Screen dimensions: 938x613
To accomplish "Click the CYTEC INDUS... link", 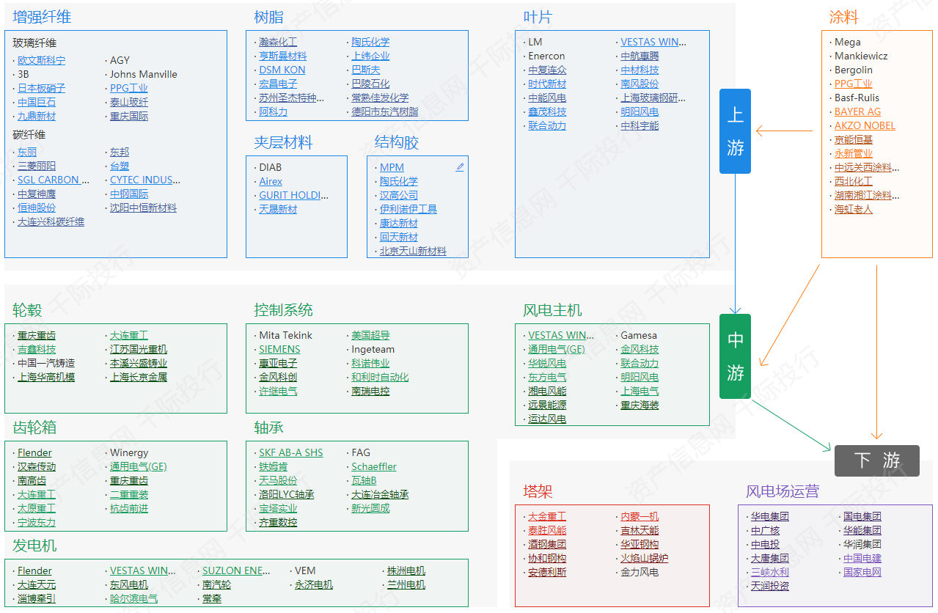I will (145, 180).
